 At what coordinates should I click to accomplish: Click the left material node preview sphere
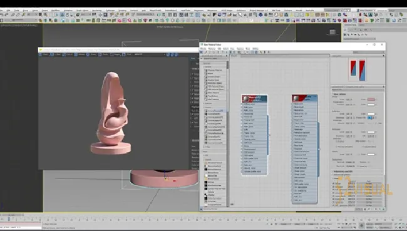click(245, 99)
